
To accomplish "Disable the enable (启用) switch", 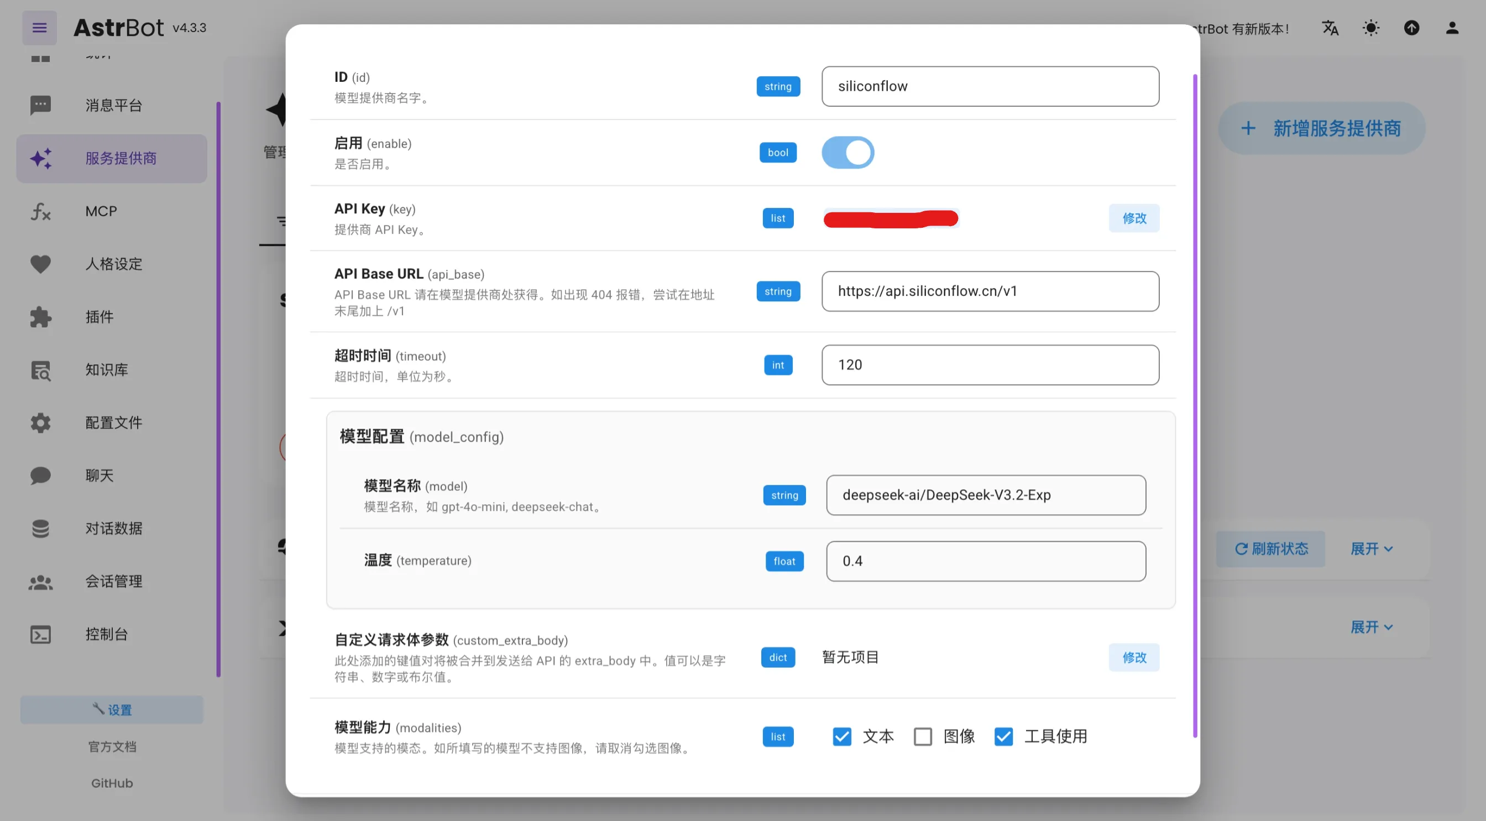I will pyautogui.click(x=847, y=153).
